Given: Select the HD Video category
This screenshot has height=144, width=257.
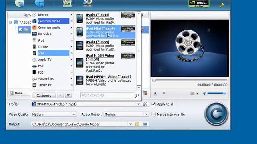Looking at the screenshot, I should [52, 34].
